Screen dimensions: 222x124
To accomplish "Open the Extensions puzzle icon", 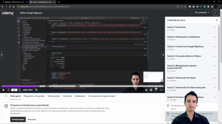I will pyautogui.click(x=208, y=7).
